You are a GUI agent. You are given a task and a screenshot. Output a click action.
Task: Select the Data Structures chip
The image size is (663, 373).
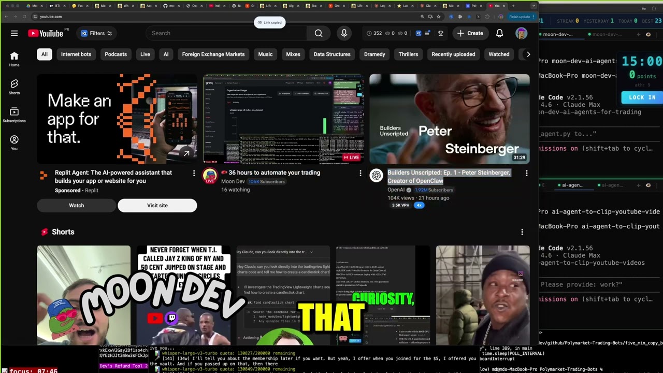(332, 54)
